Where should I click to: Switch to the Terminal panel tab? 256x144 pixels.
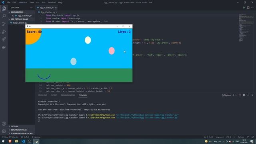click(83, 95)
